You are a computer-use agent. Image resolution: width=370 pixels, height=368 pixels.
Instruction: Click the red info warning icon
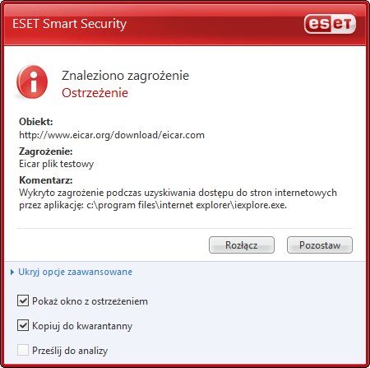(32, 82)
